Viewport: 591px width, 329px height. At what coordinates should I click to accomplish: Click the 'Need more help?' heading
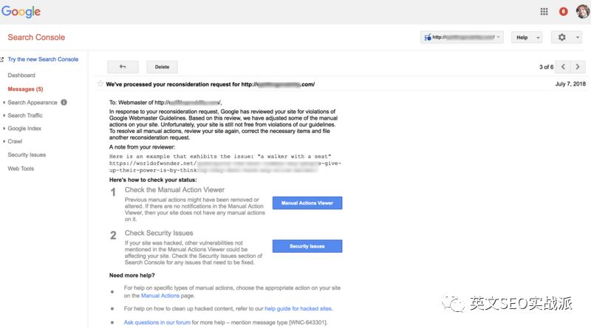point(132,276)
